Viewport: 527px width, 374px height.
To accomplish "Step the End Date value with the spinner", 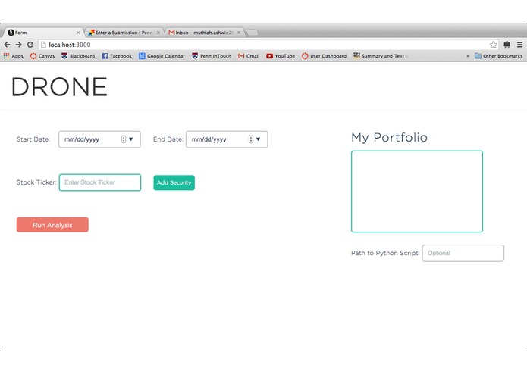I will (251, 139).
